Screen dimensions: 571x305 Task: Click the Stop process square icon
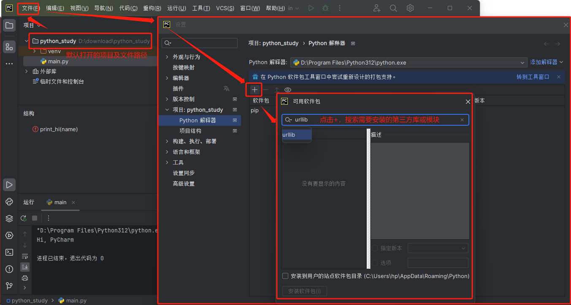click(x=35, y=218)
